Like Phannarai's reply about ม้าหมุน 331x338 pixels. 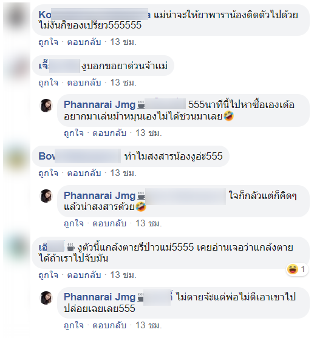[x=73, y=133]
